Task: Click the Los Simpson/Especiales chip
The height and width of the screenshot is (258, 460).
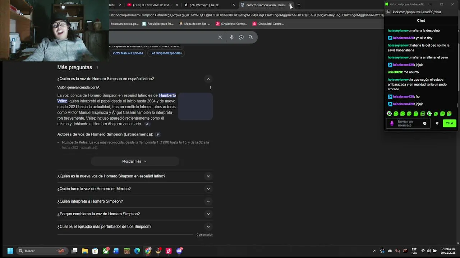Action: tap(166, 53)
